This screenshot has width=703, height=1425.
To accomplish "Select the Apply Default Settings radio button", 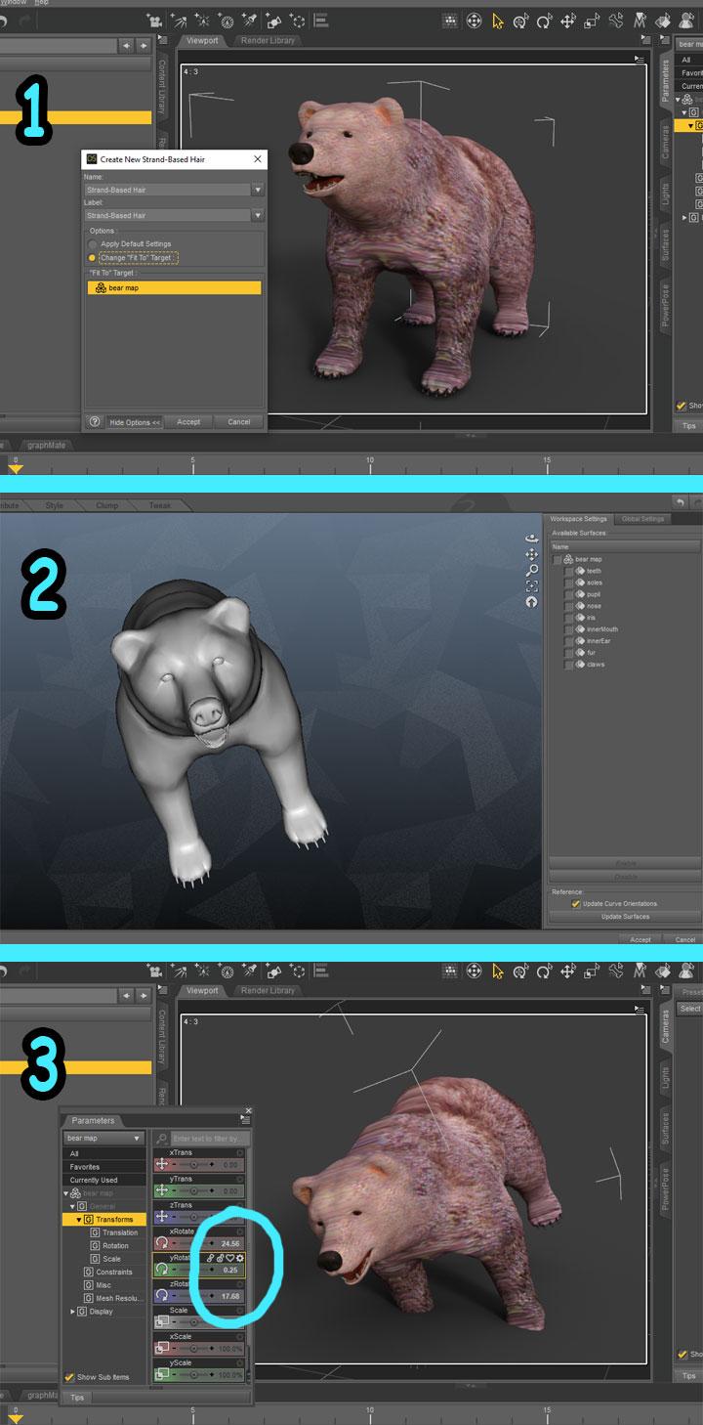I will click(x=93, y=243).
